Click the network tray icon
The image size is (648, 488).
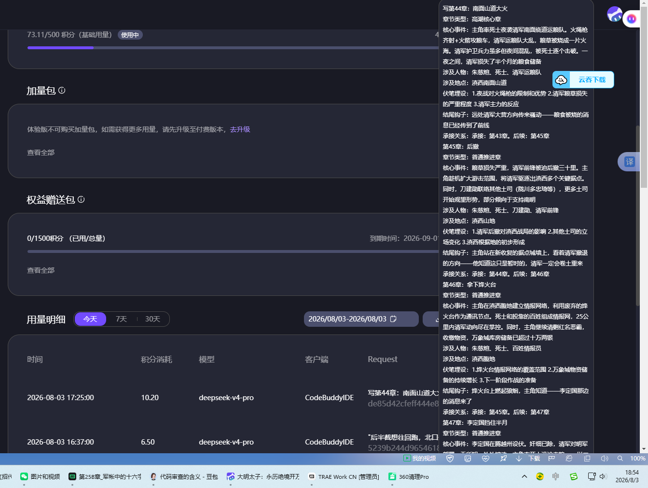point(592,476)
